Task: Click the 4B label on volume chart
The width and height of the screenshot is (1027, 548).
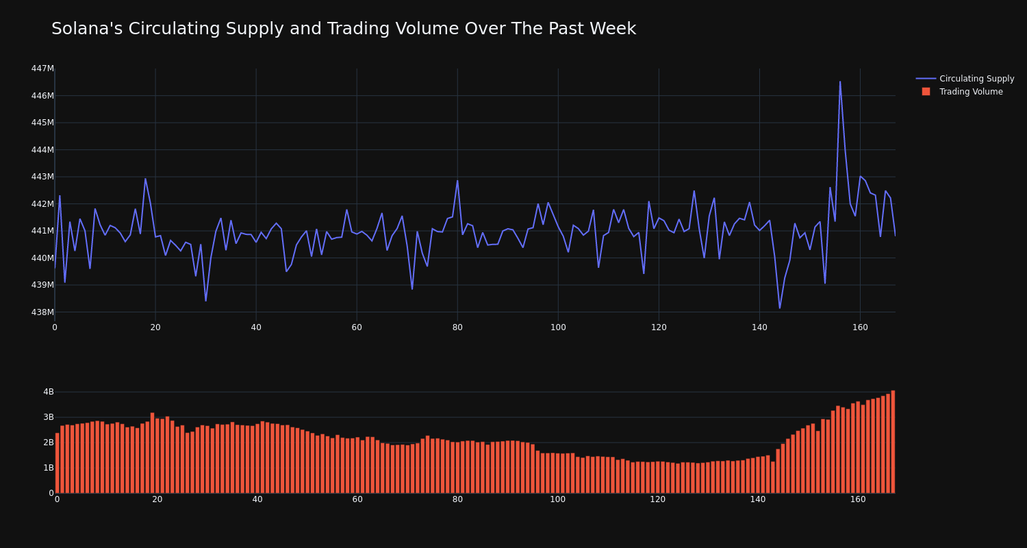Action: [48, 392]
